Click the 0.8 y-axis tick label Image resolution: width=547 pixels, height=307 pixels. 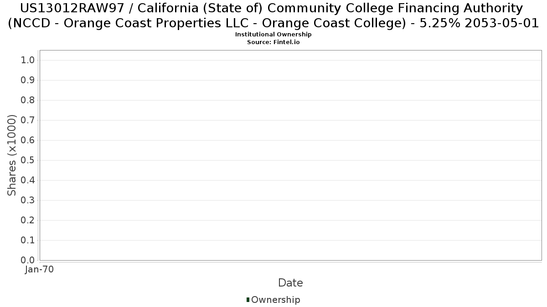[x=28, y=101]
